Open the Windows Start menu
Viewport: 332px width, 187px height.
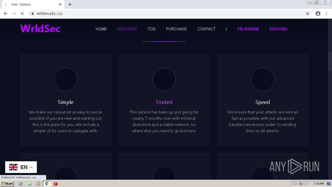[7, 184]
